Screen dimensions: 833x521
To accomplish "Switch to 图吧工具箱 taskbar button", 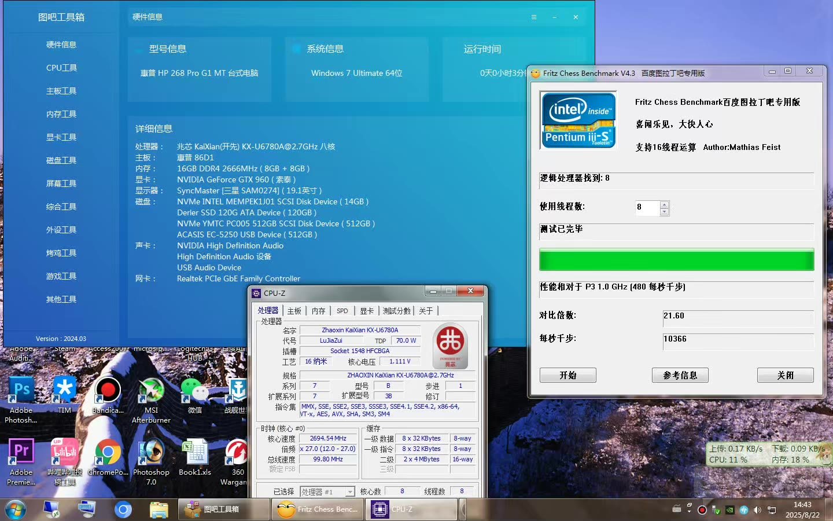I will click(224, 509).
